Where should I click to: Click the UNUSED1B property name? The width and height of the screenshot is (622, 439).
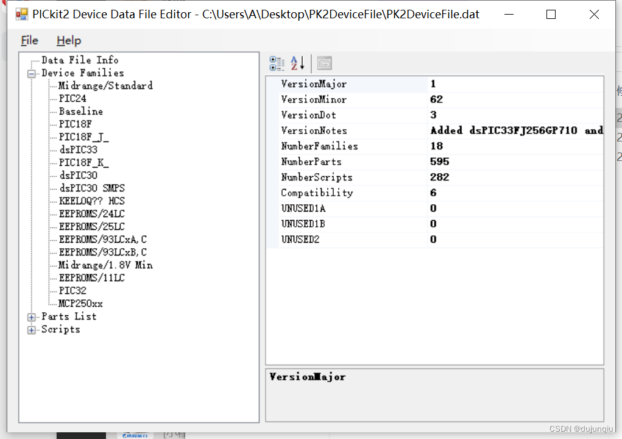(303, 224)
